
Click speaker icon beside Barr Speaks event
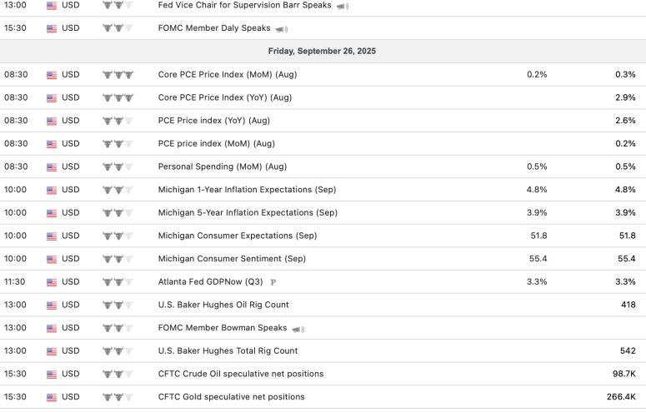coord(343,6)
